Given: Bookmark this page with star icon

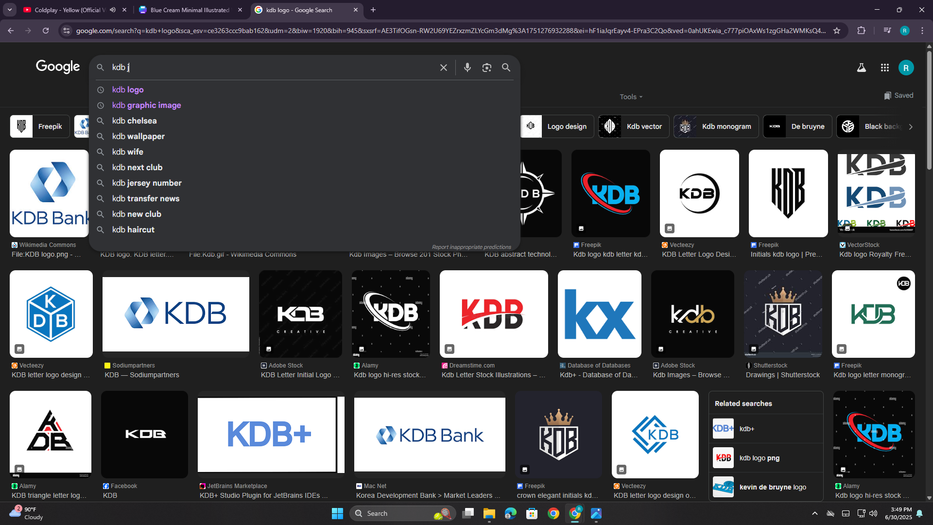Looking at the screenshot, I should [837, 31].
